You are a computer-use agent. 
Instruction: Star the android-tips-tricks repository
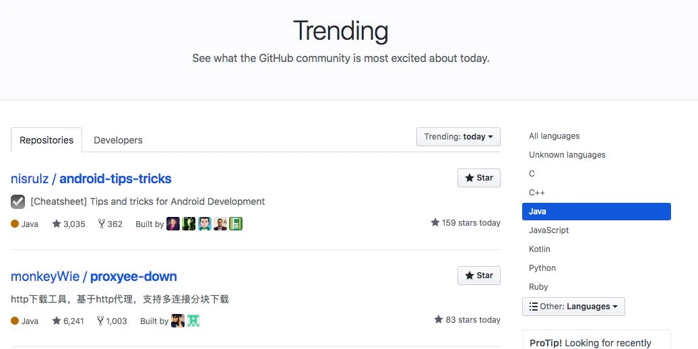coord(479,178)
